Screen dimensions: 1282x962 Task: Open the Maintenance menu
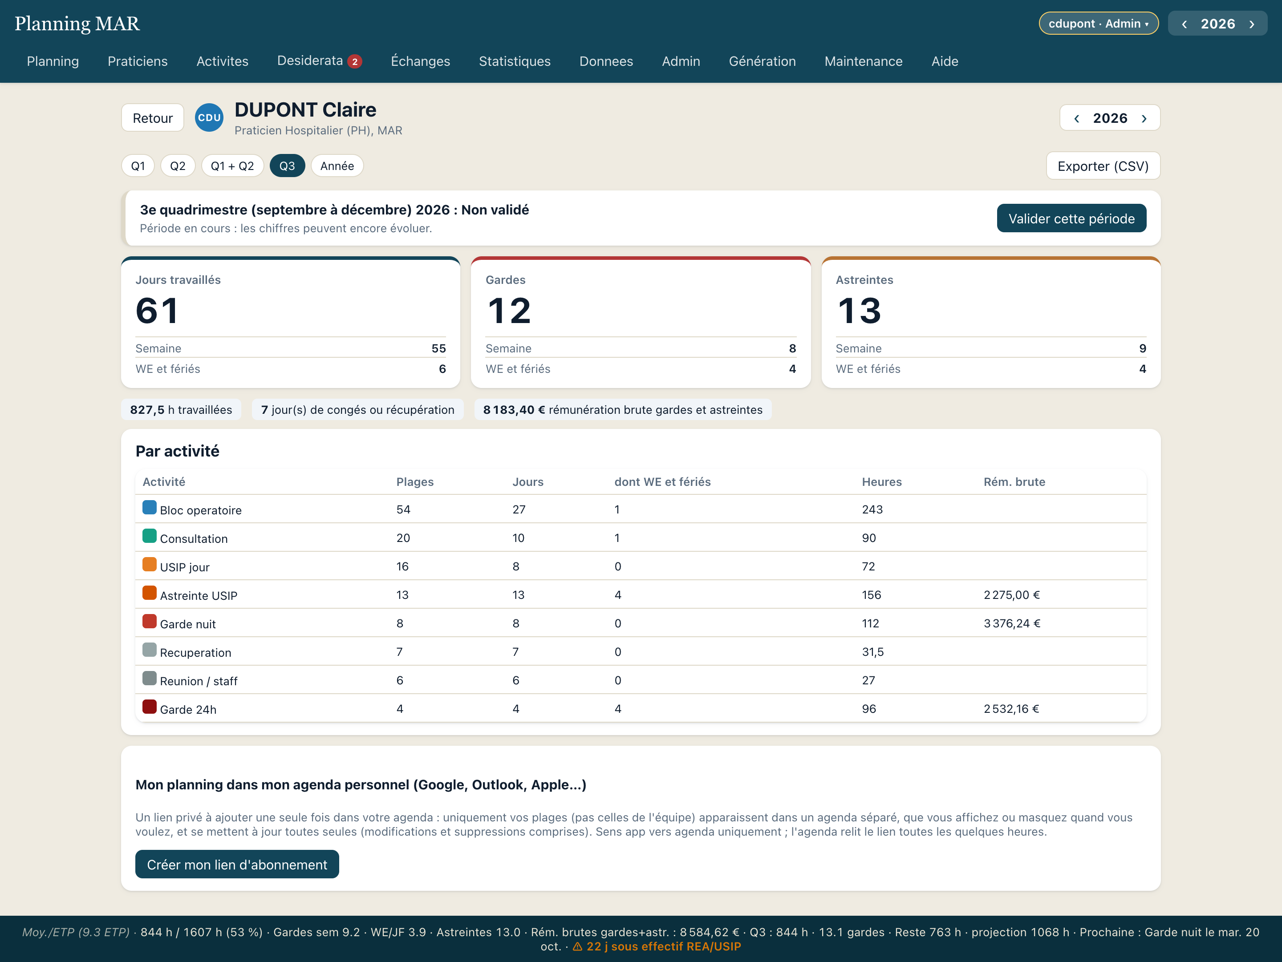coord(864,61)
